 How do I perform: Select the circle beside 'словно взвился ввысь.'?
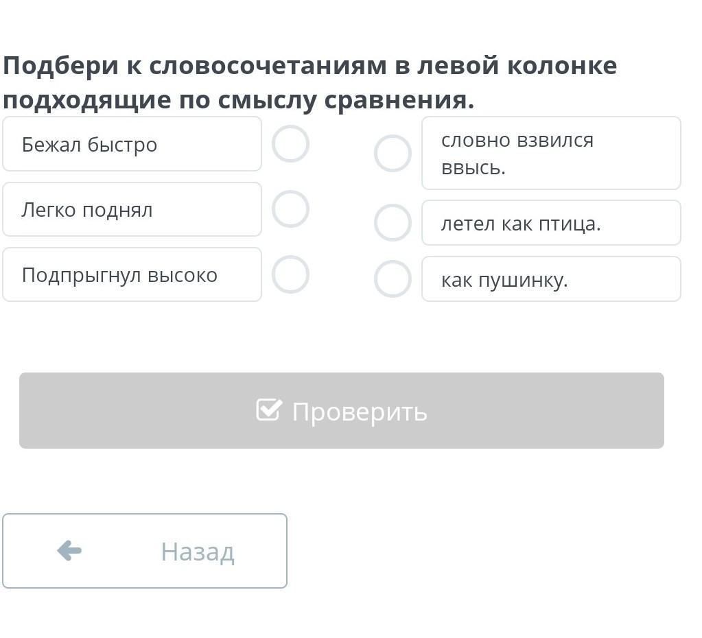coord(393,153)
